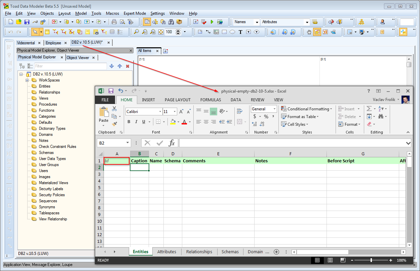Open the Excel font size dropdown

pyautogui.click(x=175, y=111)
